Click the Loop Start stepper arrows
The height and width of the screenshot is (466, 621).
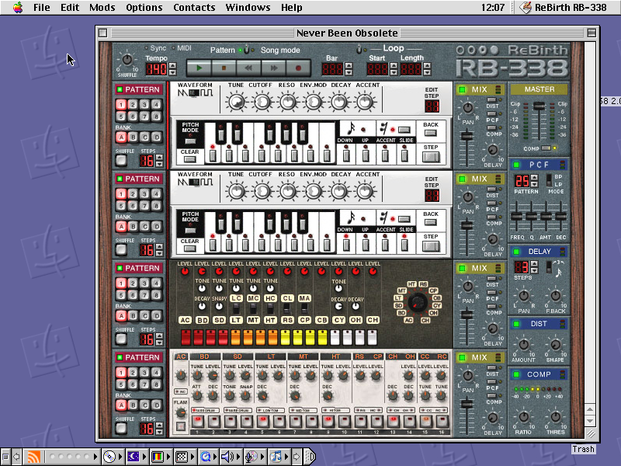pyautogui.click(x=394, y=69)
